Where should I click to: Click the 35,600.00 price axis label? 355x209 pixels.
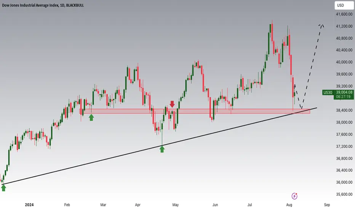point(344,194)
